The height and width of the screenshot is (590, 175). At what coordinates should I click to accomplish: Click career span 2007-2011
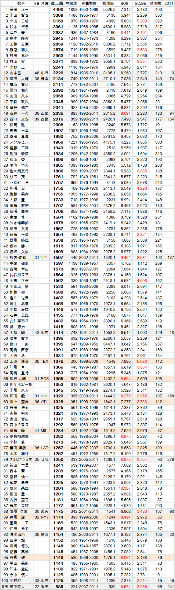pos(89,586)
